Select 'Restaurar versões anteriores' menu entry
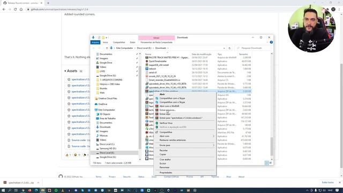343x193 pixels. [x=173, y=140]
